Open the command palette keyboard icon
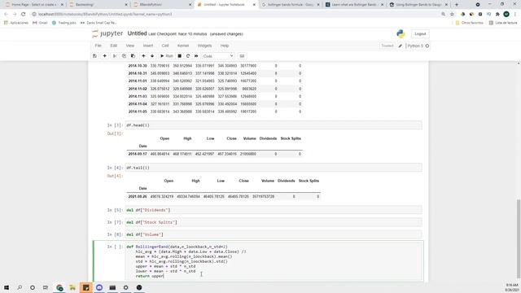 (x=242, y=56)
